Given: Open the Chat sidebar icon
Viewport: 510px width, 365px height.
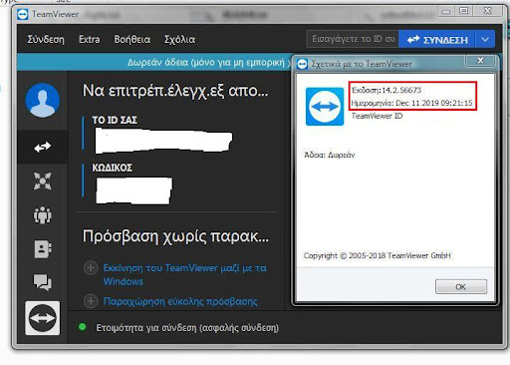Looking at the screenshot, I should pos(43,283).
